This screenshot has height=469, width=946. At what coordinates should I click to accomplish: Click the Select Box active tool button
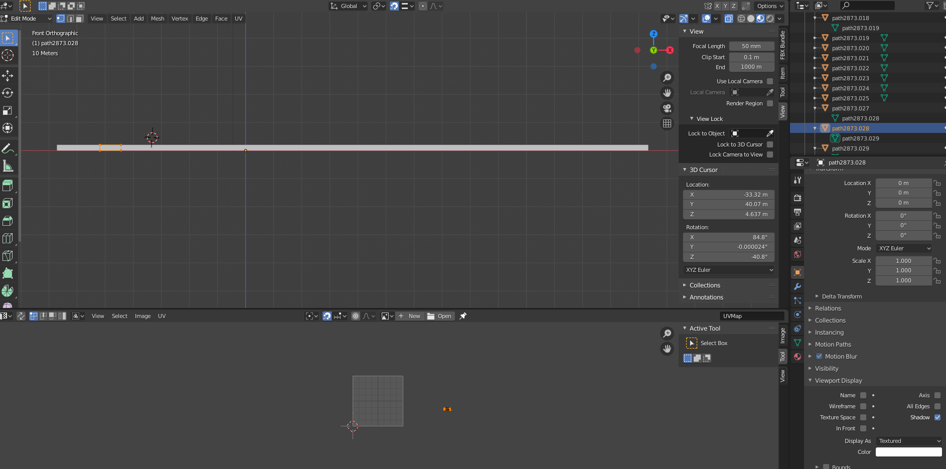(692, 343)
